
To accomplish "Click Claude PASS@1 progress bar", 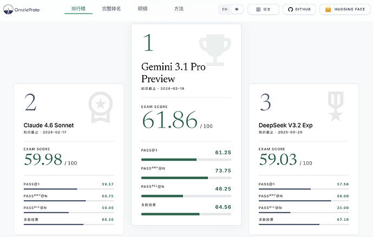I will tap(69, 189).
